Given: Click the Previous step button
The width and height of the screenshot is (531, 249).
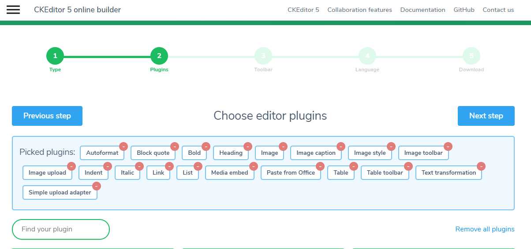Looking at the screenshot, I should click(47, 116).
